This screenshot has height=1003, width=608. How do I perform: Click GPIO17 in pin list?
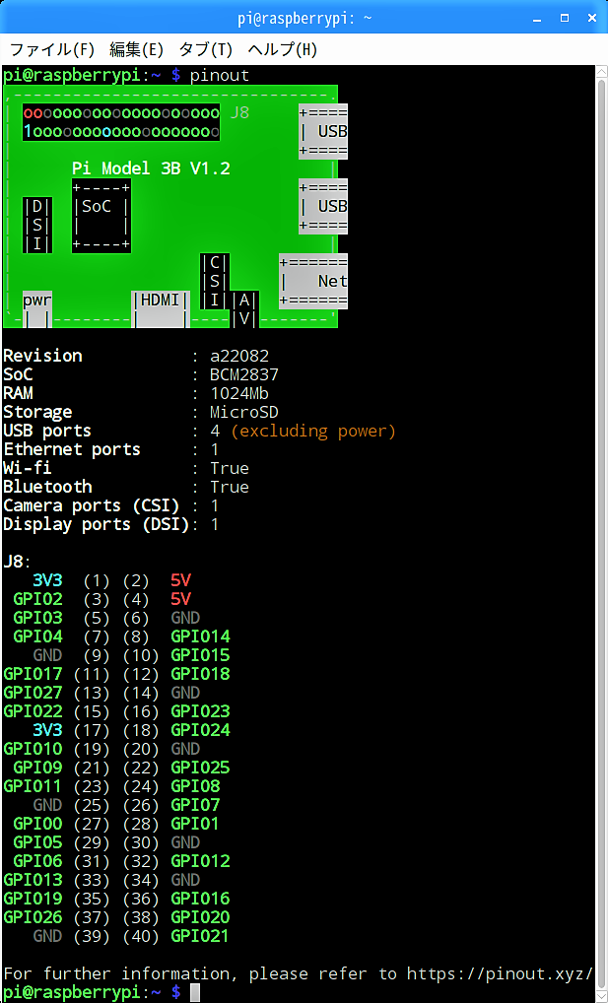click(33, 674)
